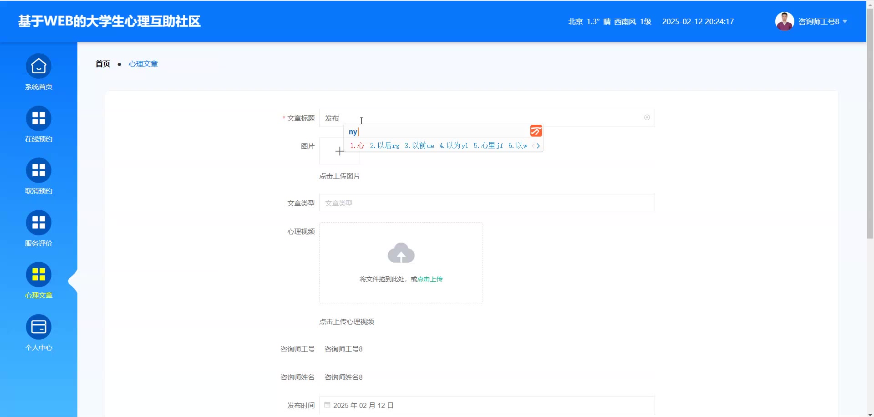Clear the 文章标题 field with the clear icon
Screen dimensions: 874x417
pyautogui.click(x=647, y=118)
